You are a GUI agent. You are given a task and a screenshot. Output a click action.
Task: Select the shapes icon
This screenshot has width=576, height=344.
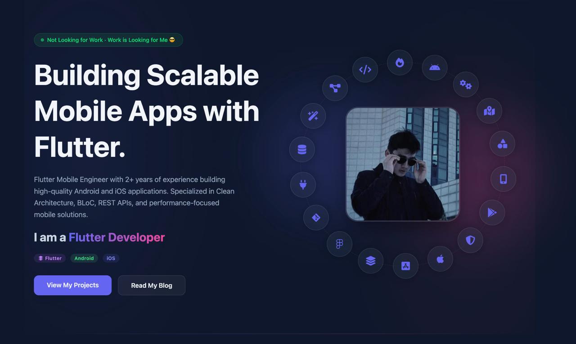[x=503, y=144]
